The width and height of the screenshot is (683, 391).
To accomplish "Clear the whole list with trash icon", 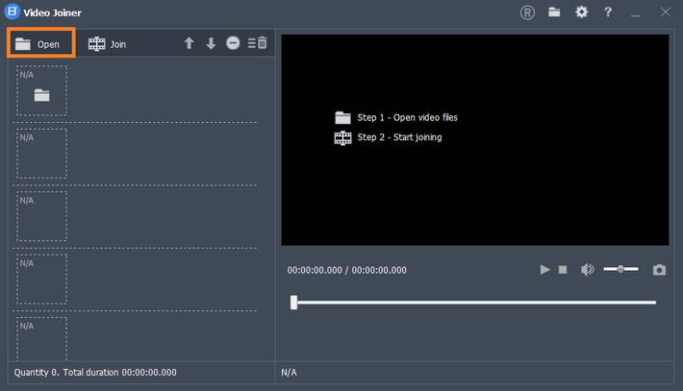I will [x=258, y=42].
